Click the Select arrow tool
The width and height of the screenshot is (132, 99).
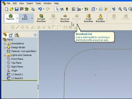(x=57, y=9)
